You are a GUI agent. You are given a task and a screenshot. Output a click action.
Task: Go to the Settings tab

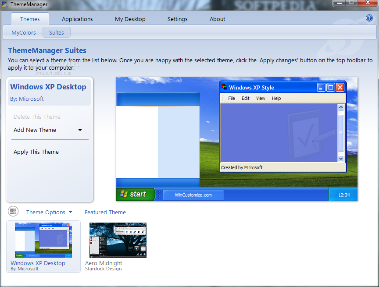[x=177, y=19]
